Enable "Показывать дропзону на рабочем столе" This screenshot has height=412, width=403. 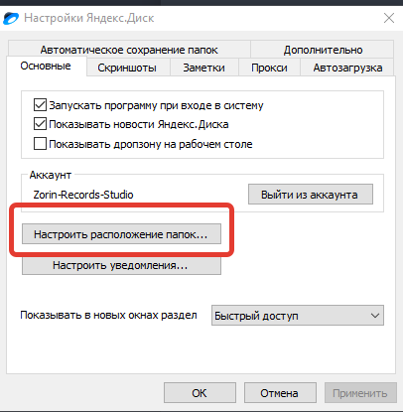coord(40,144)
